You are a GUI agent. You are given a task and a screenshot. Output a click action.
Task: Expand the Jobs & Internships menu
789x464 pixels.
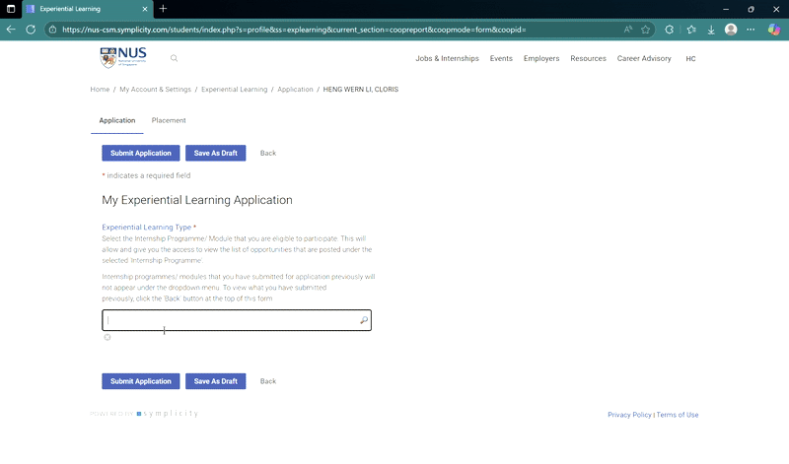tap(447, 59)
